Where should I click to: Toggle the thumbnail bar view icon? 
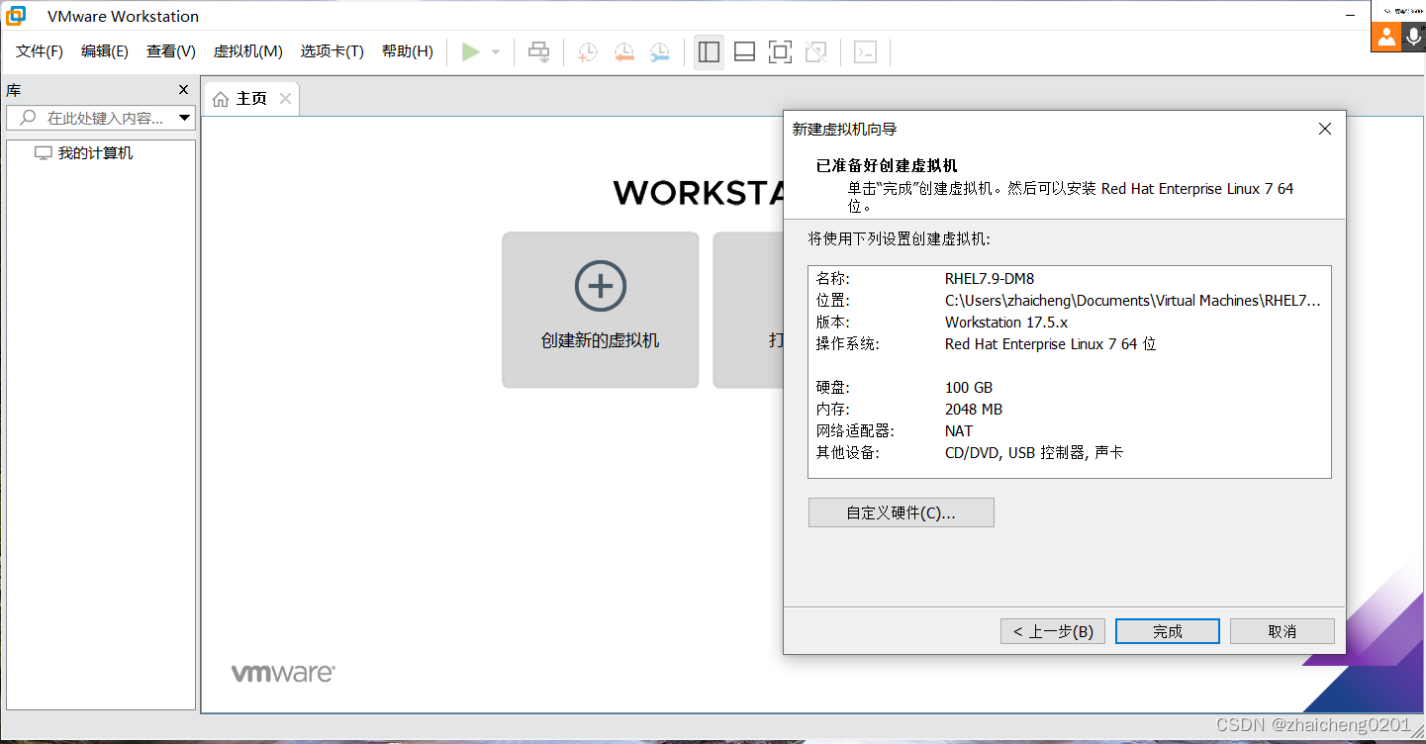tap(744, 52)
